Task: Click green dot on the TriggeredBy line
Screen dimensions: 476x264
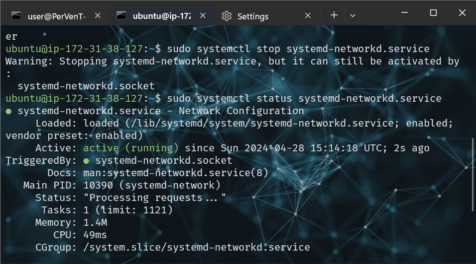Action: (87, 161)
